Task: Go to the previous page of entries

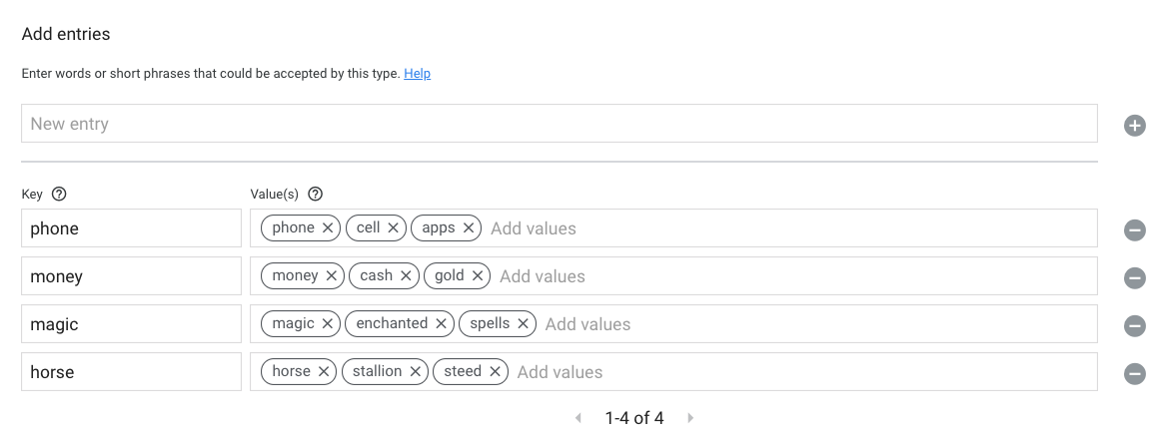Action: (579, 418)
